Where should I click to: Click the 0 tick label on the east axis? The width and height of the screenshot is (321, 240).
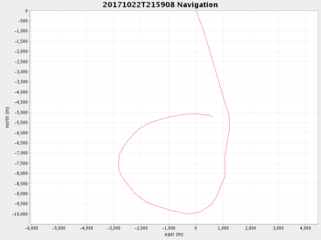196,228
